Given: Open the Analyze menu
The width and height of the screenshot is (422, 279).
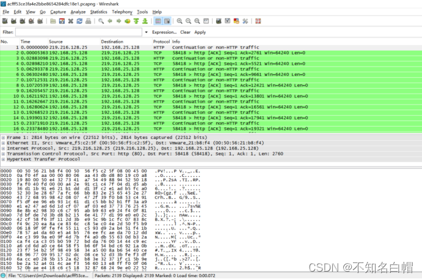Looking at the screenshot, I should click(78, 12).
